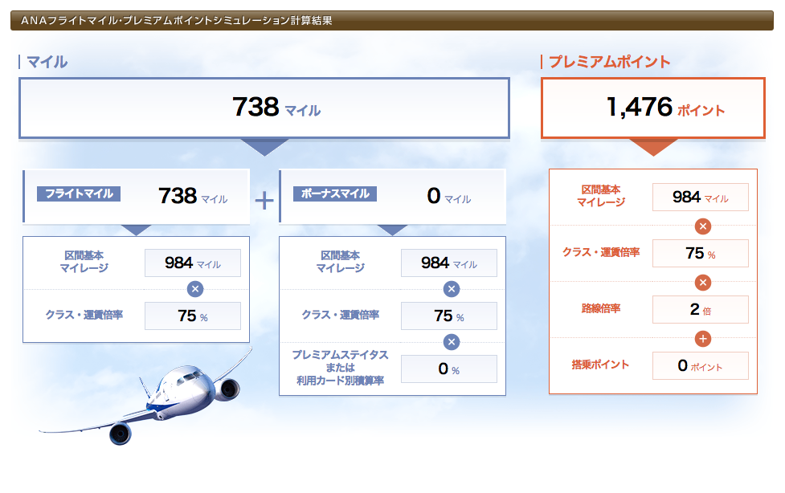Click the plus icon between flight and bonus miles
Screen dimensions: 785x493
(264, 202)
